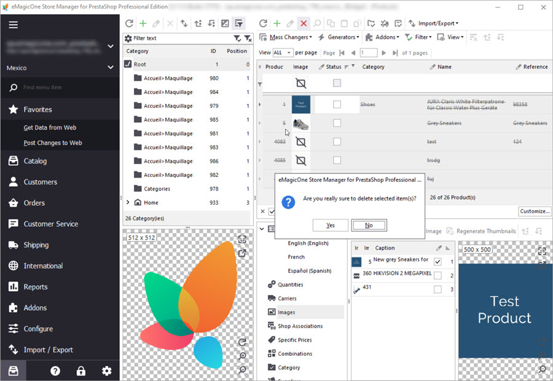Click the green add product icon

pyautogui.click(x=276, y=23)
